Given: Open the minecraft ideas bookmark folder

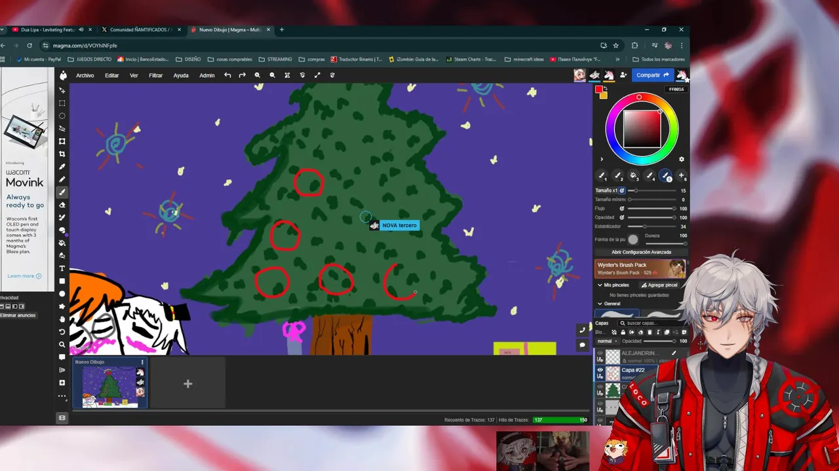Looking at the screenshot, I should [524, 59].
